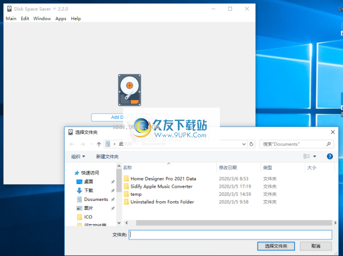
Task: Click 新建文件夹 button
Action: pos(107,156)
